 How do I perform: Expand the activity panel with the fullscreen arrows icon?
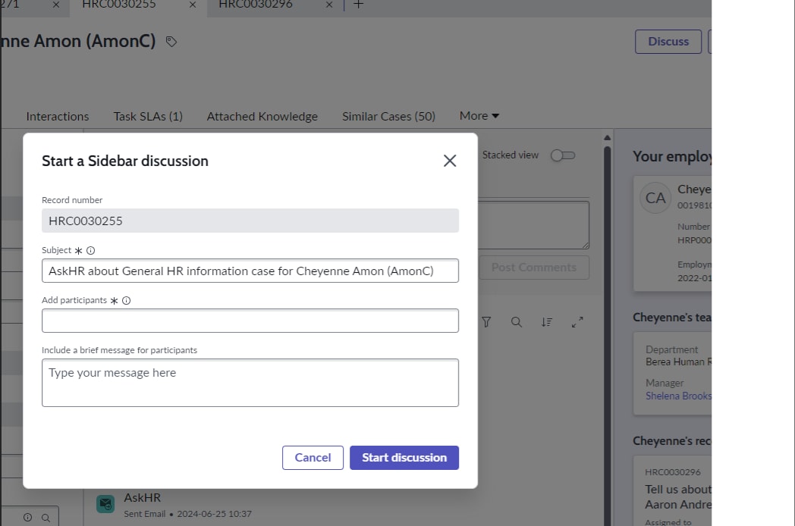point(577,321)
